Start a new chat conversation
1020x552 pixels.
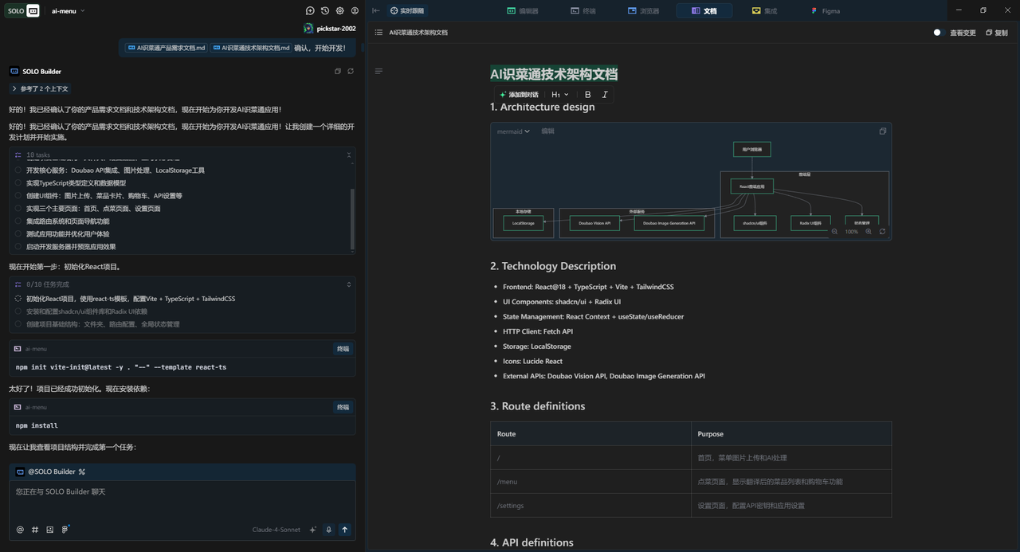tap(310, 11)
